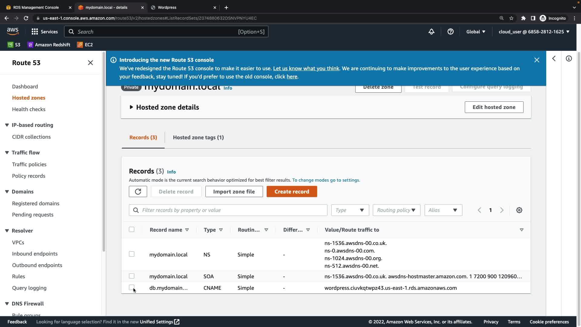Click the notifications bell icon
The height and width of the screenshot is (327, 581).
pos(431,32)
